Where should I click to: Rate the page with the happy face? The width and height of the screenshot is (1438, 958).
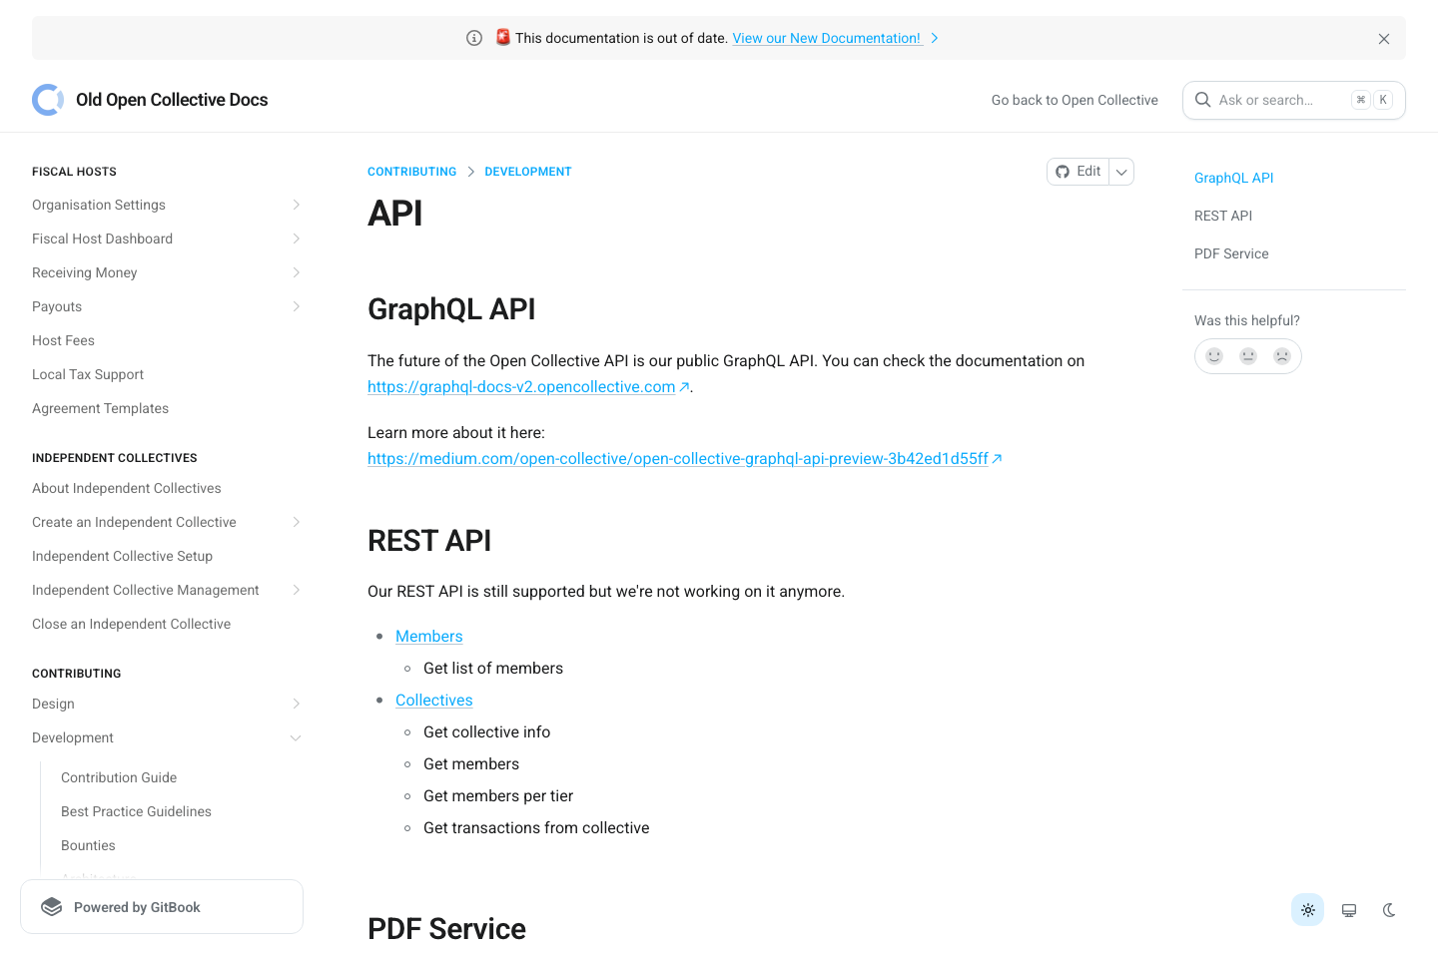click(1214, 355)
